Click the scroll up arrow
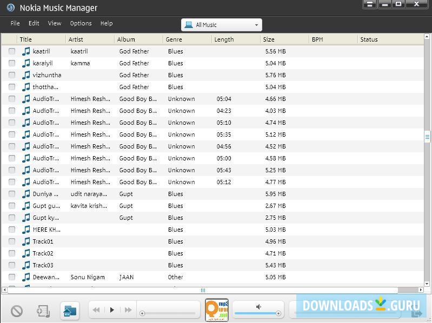Image resolution: width=432 pixels, height=323 pixels. [x=427, y=36]
